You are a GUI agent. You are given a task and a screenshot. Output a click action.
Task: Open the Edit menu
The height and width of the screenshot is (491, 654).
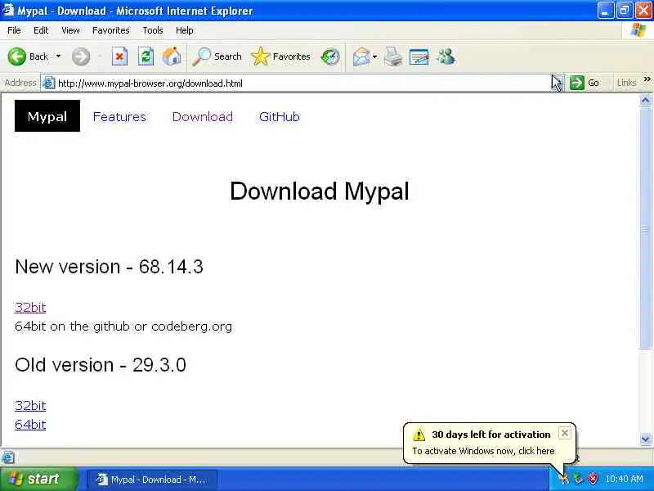pyautogui.click(x=41, y=30)
